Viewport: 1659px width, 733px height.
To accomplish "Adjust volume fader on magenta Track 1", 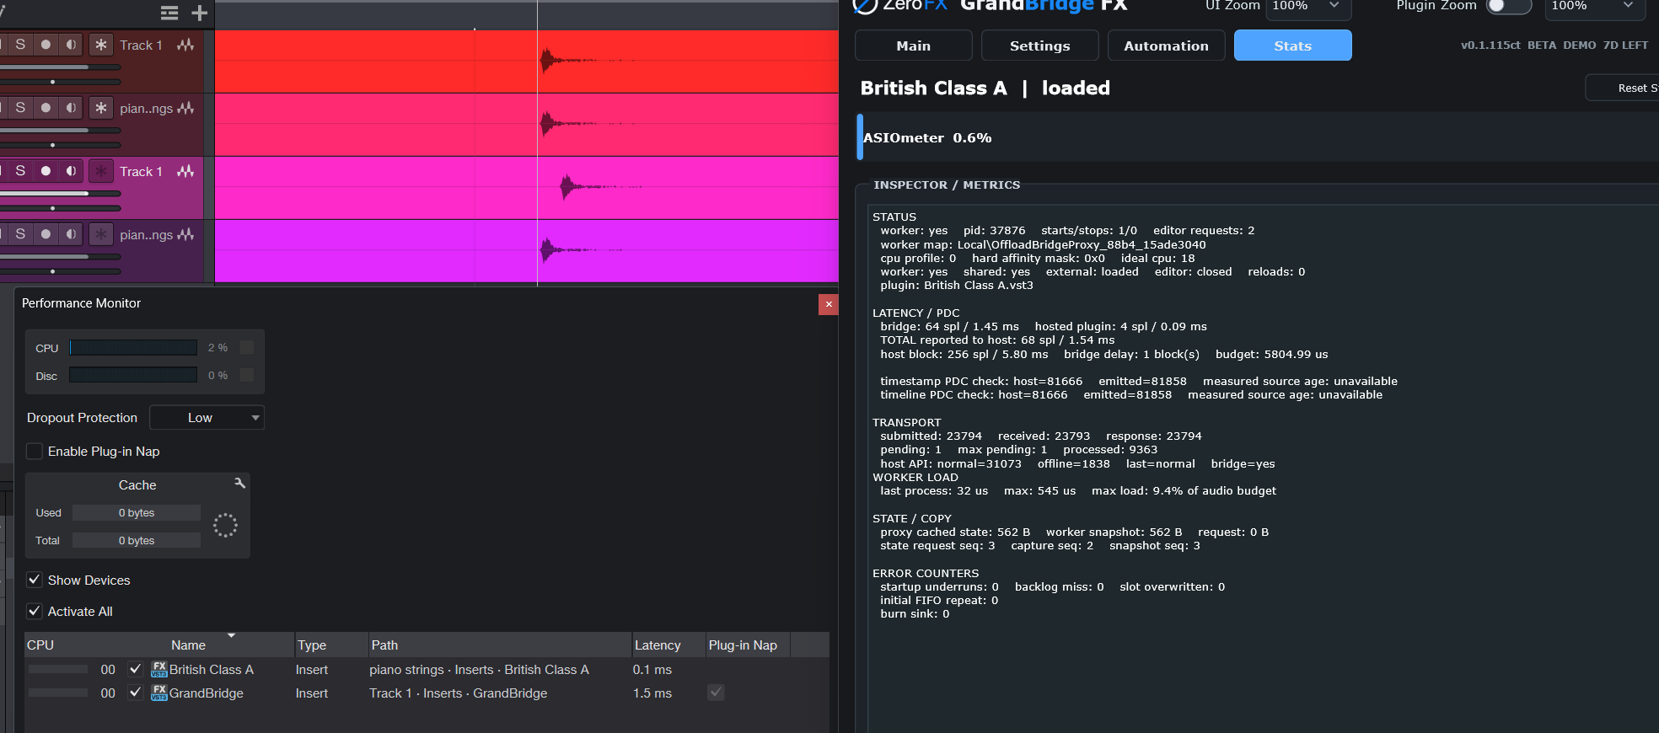I will 60,194.
